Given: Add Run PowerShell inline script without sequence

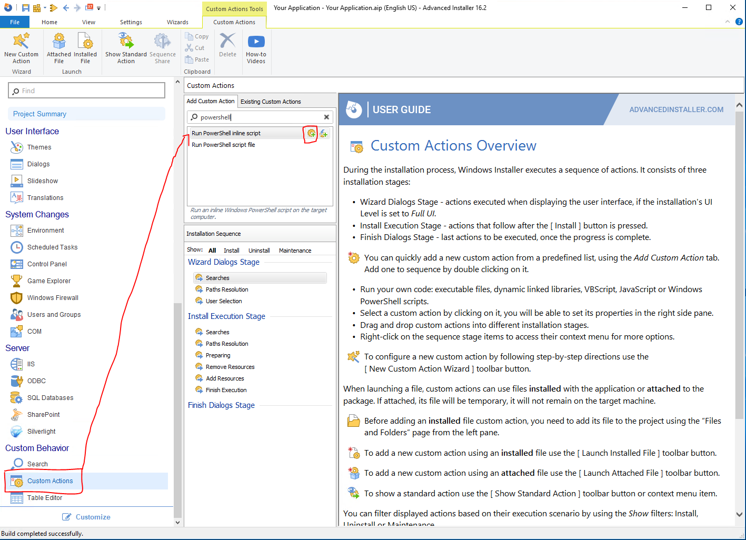Looking at the screenshot, I should 324,134.
